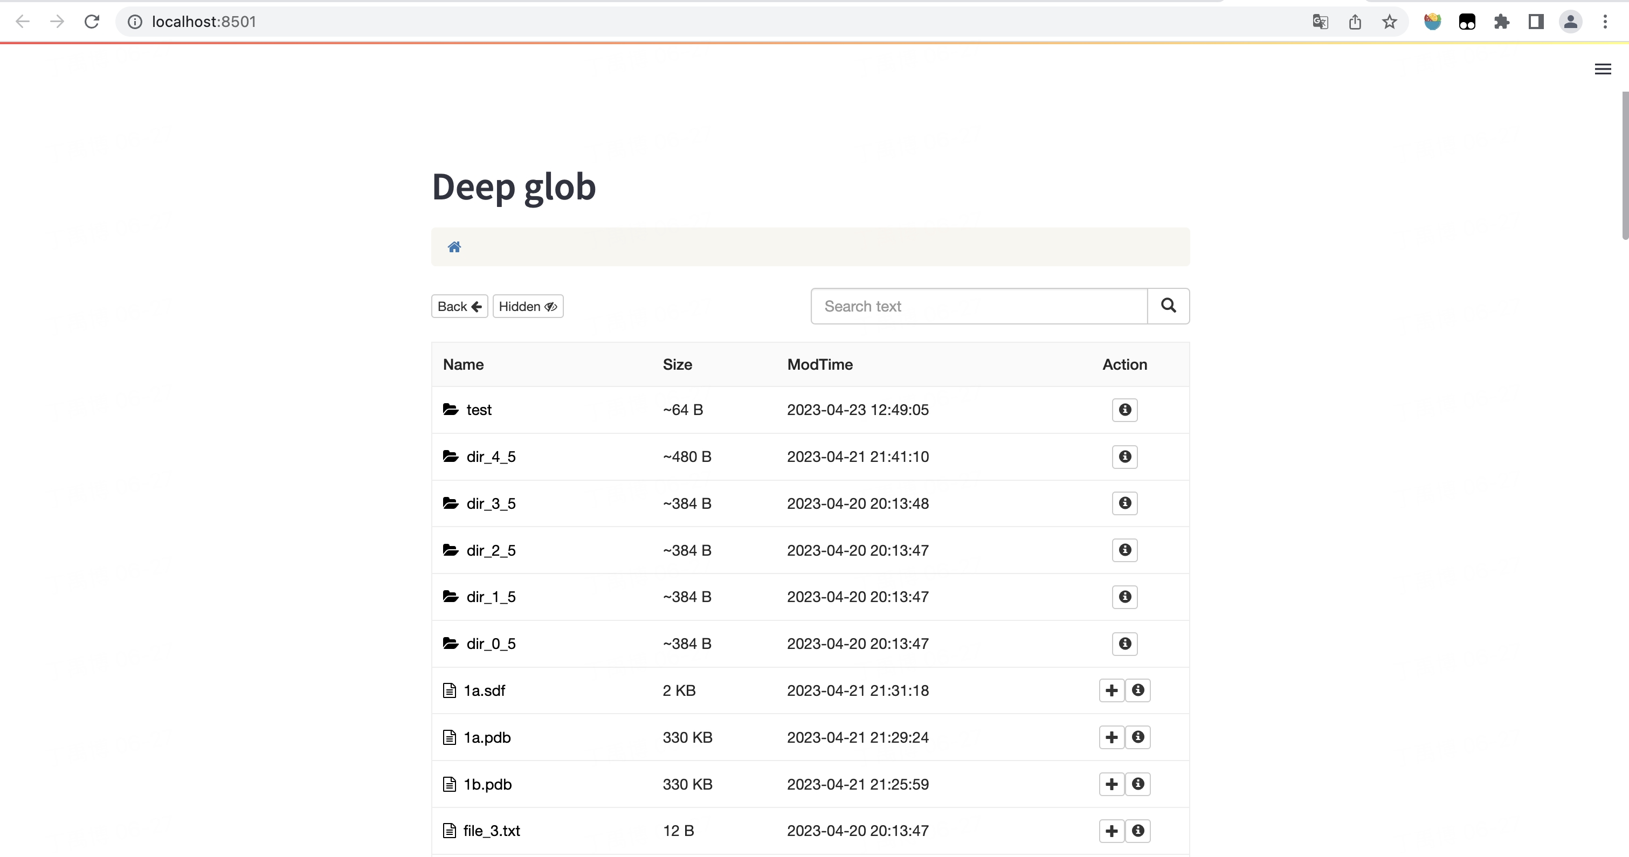Select the ModTime column header
The image size is (1629, 857).
tap(820, 364)
